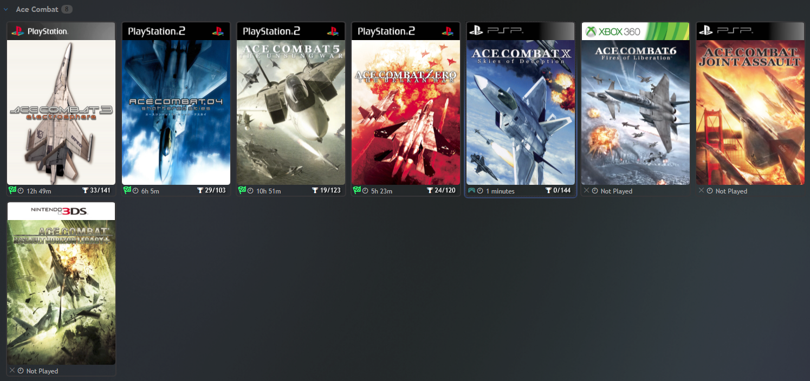Click green completion flag under Ace Combat 3
The width and height of the screenshot is (810, 381).
pos(12,190)
